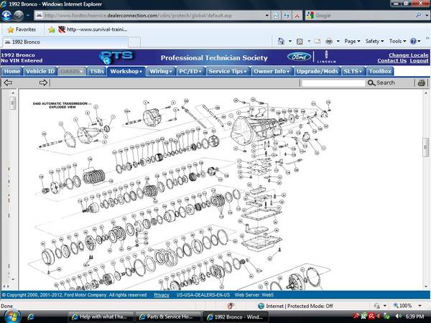Viewport: 431px width, 323px height.
Task: Open the survival-training favorites bar link
Action: click(93, 29)
